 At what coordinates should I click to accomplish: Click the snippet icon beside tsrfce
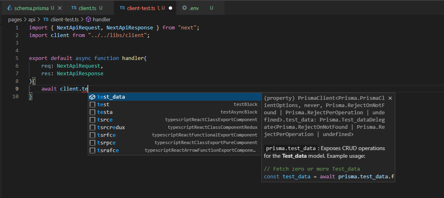coord(92,135)
